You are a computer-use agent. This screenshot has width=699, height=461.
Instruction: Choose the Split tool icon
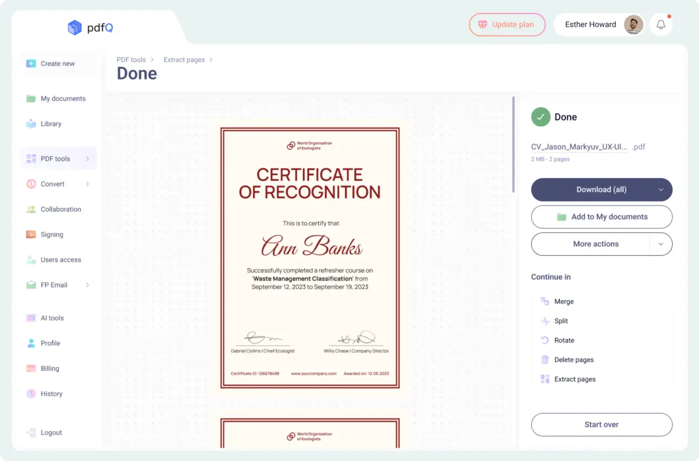545,321
